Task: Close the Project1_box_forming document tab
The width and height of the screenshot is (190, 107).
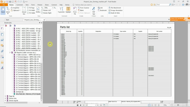Action: 44,20
